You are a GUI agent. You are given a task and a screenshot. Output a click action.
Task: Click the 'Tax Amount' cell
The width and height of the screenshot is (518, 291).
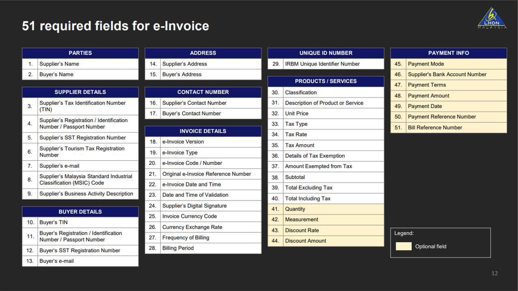tap(334, 145)
